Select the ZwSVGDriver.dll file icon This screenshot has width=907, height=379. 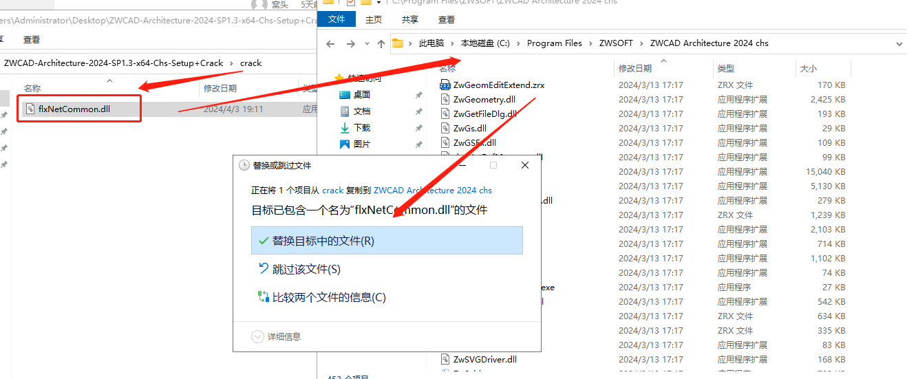(x=445, y=359)
